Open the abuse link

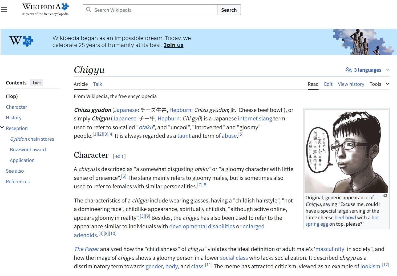pyautogui.click(x=229, y=136)
